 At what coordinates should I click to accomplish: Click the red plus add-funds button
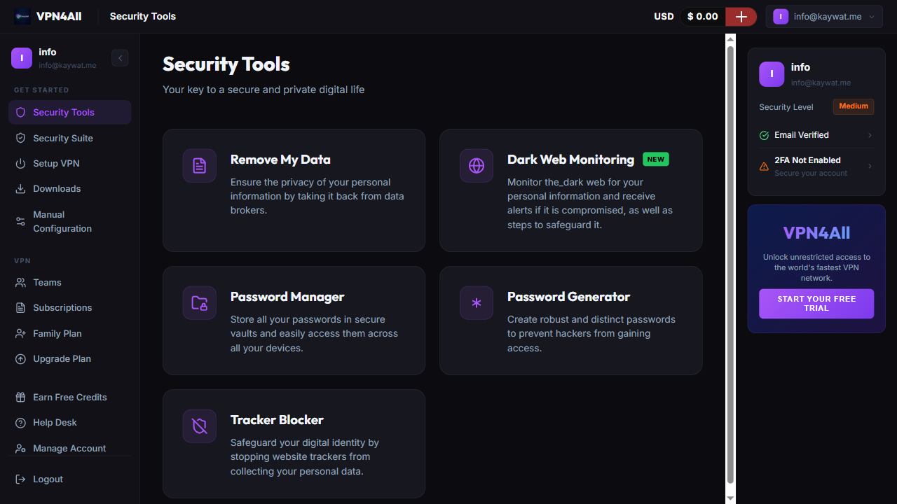(741, 16)
